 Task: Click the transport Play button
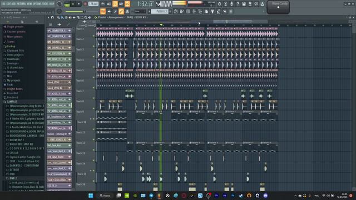click(x=73, y=4)
